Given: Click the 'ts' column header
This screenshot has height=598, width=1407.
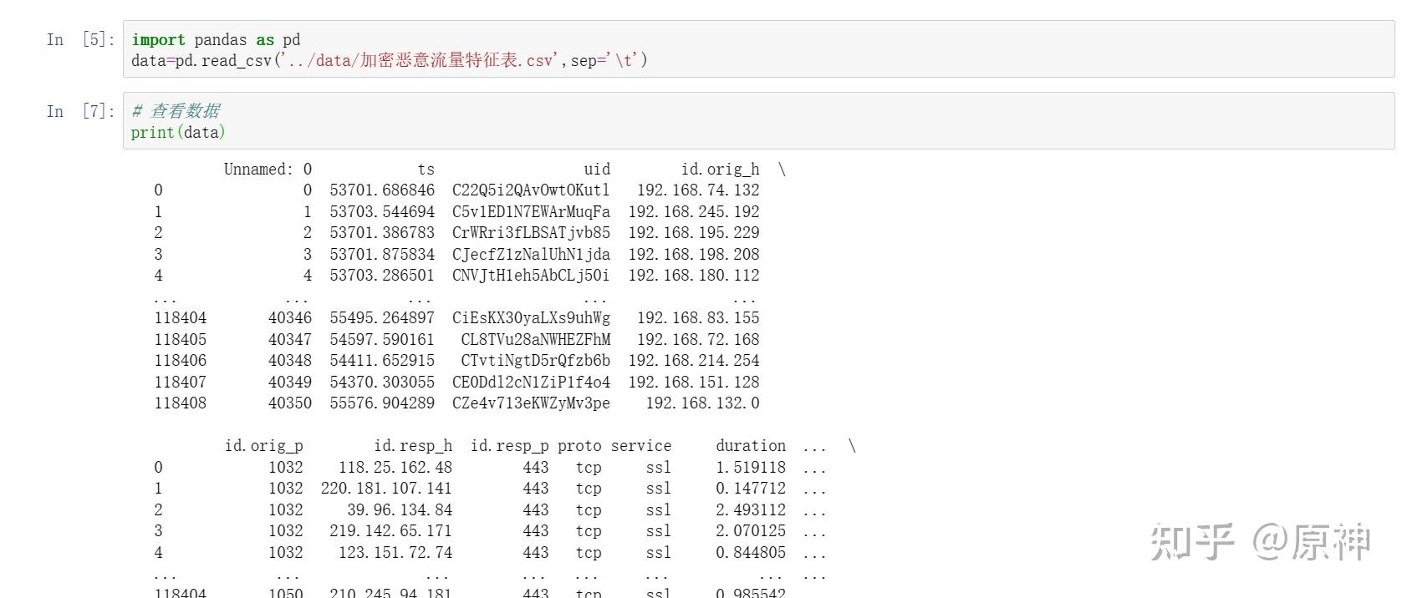Looking at the screenshot, I should 426,170.
